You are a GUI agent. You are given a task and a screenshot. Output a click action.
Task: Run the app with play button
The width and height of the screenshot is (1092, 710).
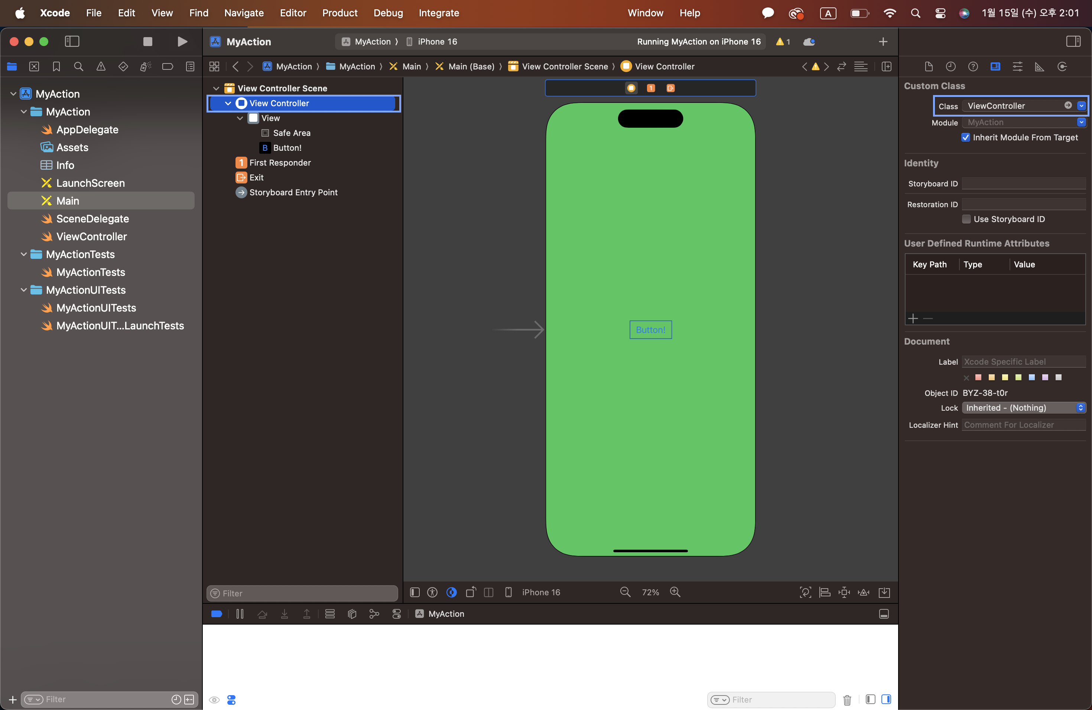182,42
